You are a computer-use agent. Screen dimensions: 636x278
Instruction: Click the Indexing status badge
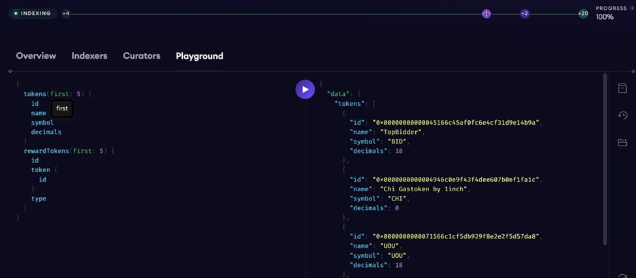point(33,14)
